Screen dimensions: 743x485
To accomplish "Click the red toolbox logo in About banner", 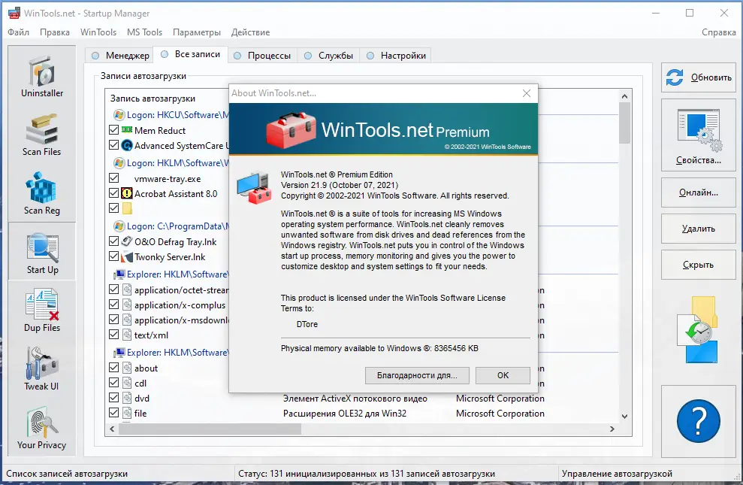I will click(291, 129).
